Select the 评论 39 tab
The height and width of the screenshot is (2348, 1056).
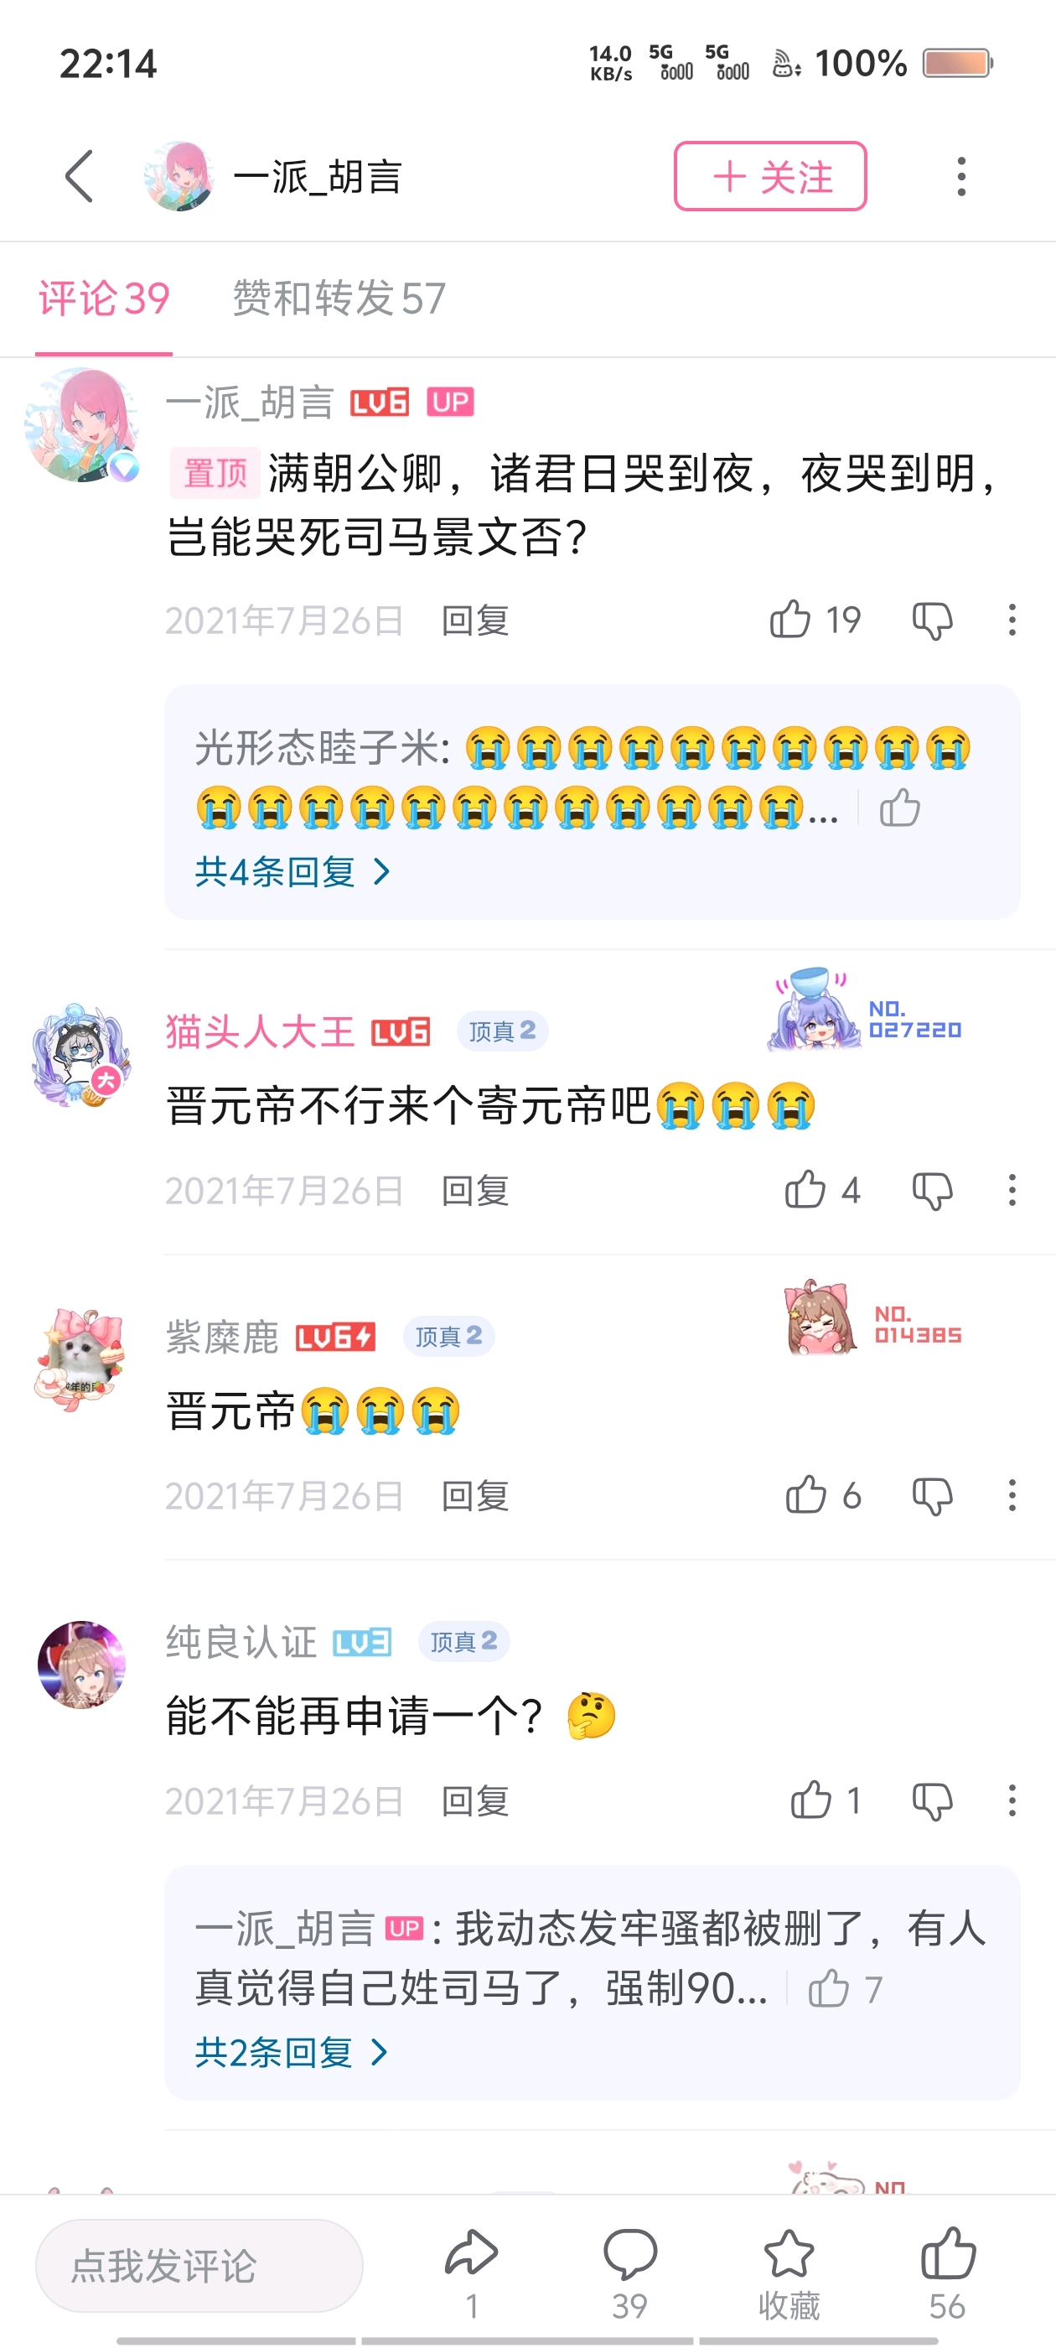104,299
